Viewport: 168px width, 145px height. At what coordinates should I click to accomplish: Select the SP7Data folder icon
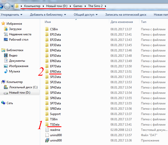pos(47,103)
